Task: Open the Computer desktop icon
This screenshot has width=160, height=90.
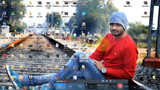Action: click(x=4, y=14)
